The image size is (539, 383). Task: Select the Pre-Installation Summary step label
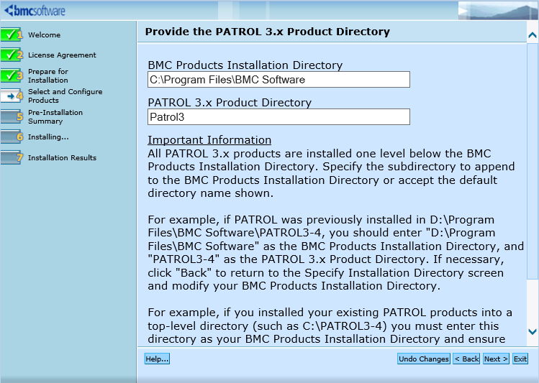[55, 116]
